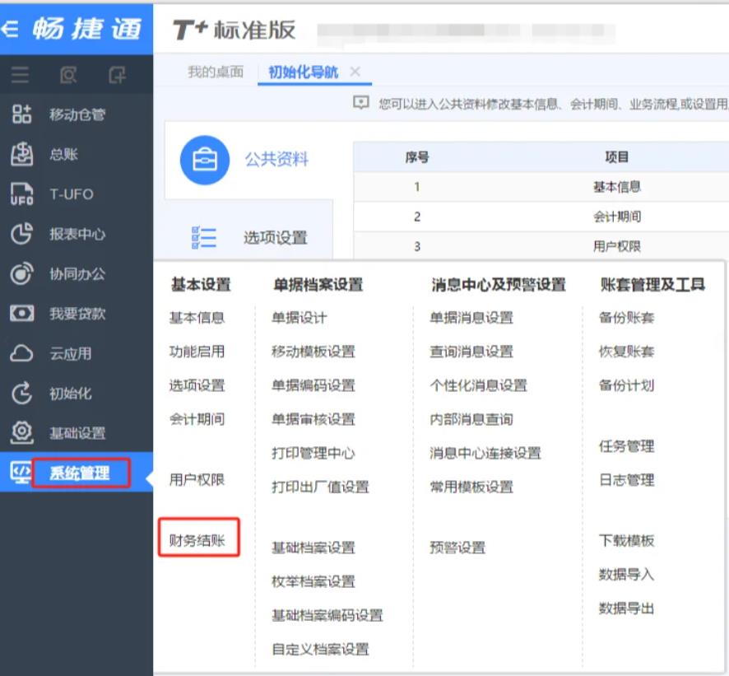Open 预警设置 in the message center column
This screenshot has width=729, height=676.
point(457,548)
